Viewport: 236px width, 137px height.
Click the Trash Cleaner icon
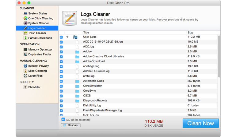(x=25, y=33)
